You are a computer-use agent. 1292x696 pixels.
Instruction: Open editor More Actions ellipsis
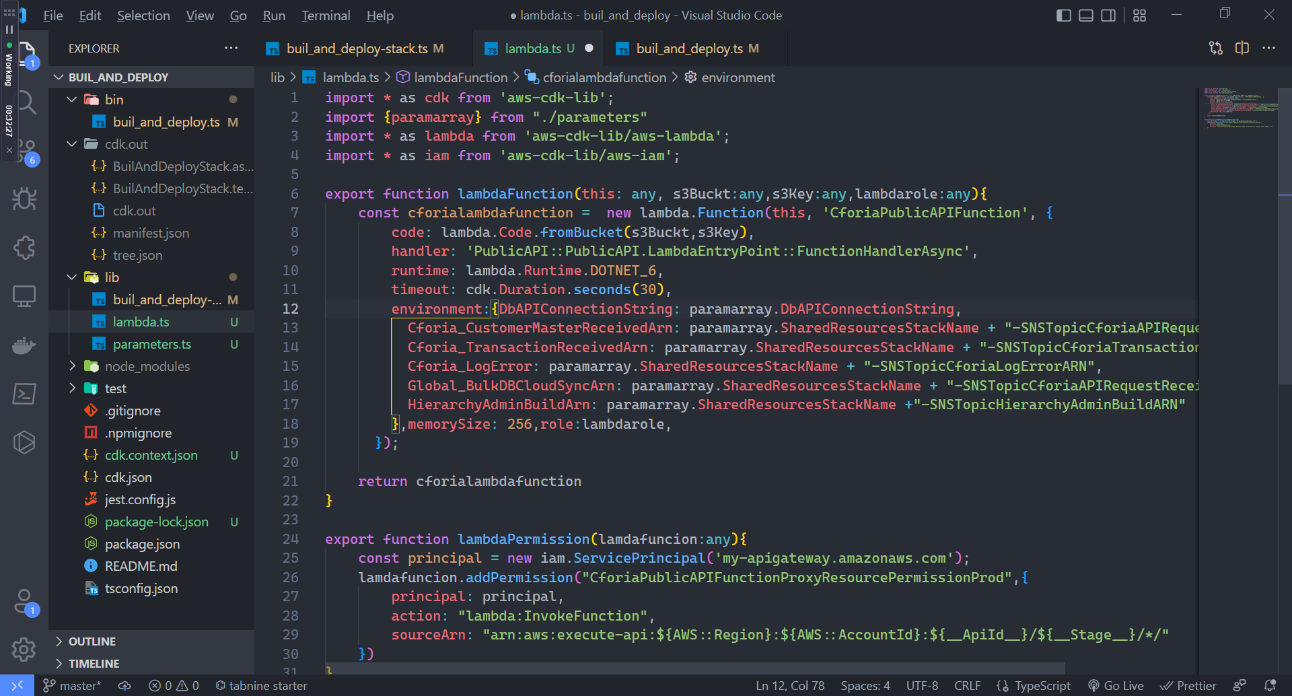coord(1268,48)
